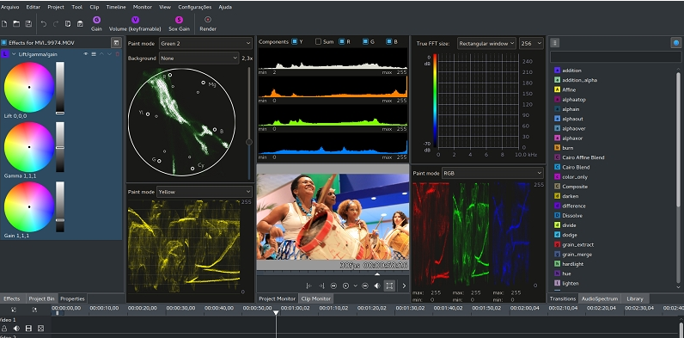Open the Rectangular window dropdown
Screen dimensions: 684x338
click(x=486, y=43)
